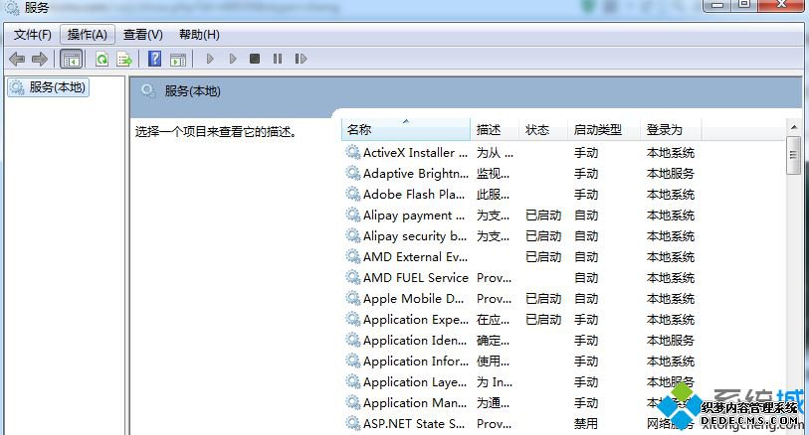Select the Adobe Flash Player service row
809x435 pixels.
pyautogui.click(x=520, y=194)
